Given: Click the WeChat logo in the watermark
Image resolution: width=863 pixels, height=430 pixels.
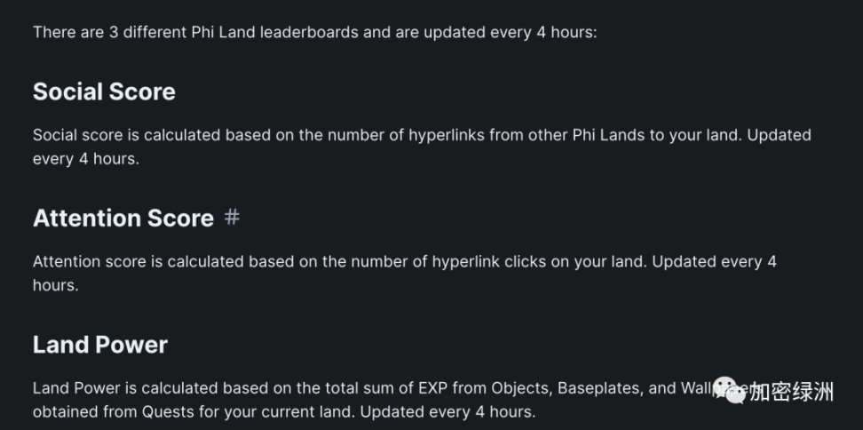Looking at the screenshot, I should pos(730,390).
